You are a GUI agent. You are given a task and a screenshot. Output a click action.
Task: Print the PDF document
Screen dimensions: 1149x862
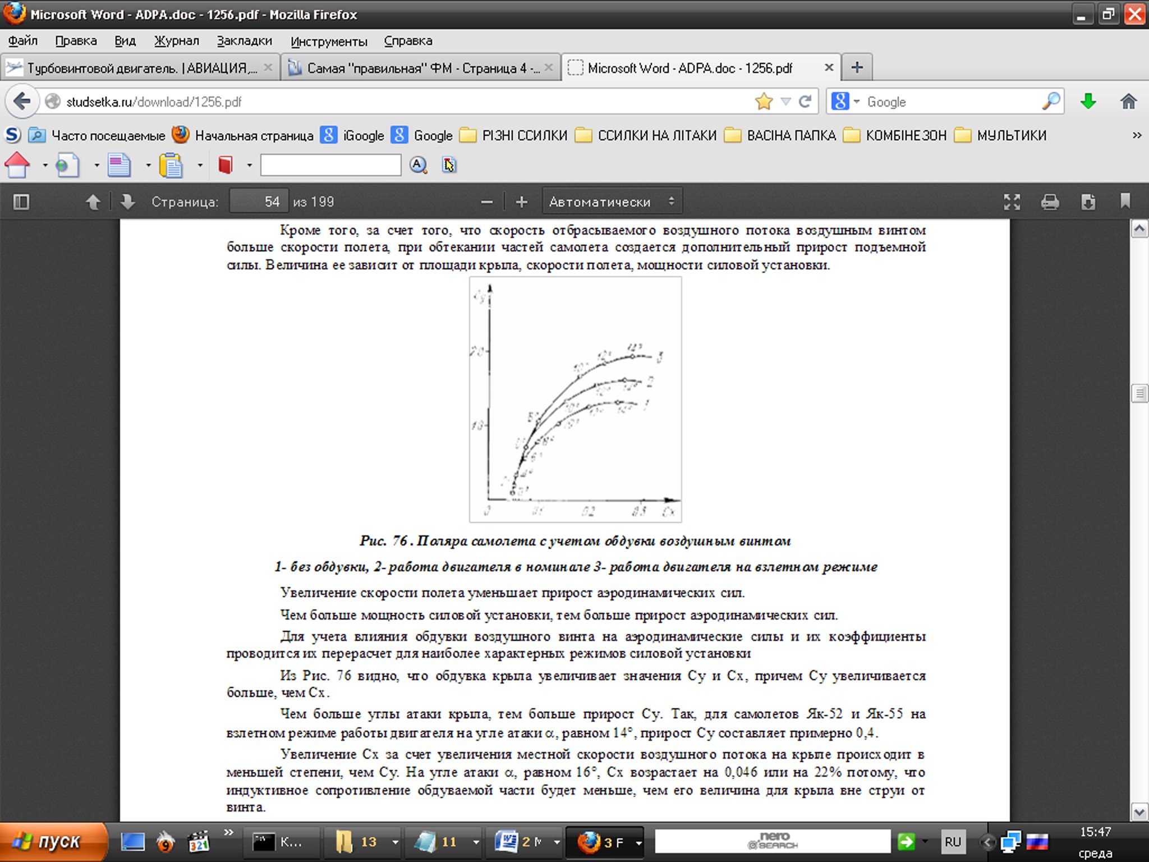tap(1050, 201)
